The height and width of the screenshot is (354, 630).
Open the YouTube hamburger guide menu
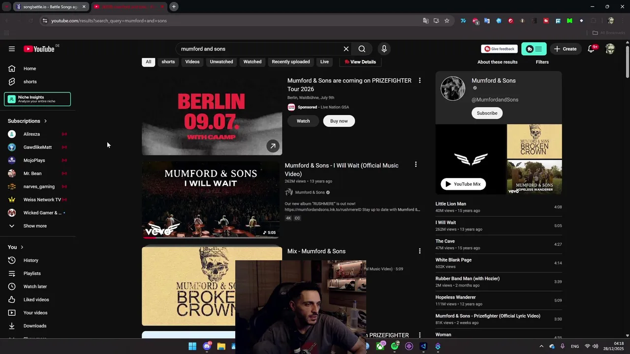point(12,49)
